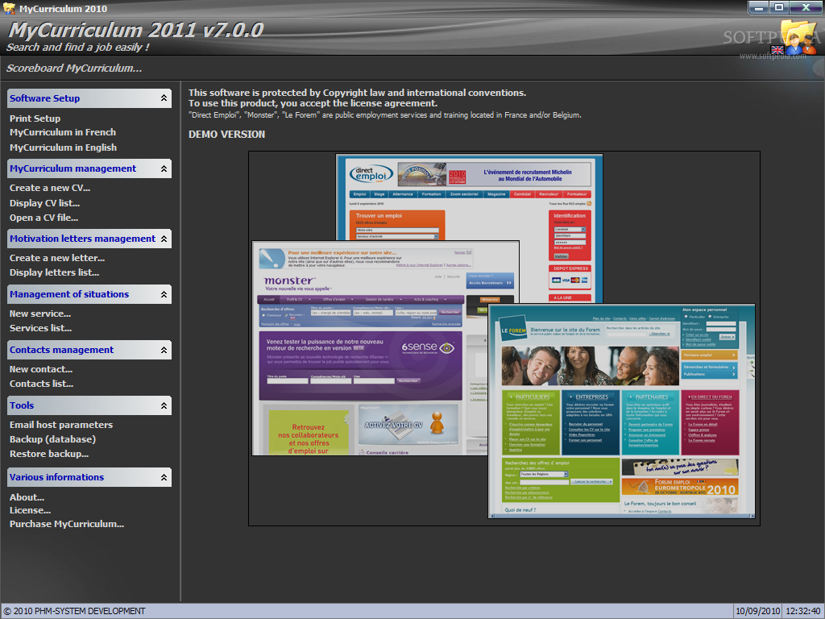
Task: Click the Tools section header
Action: click(89, 405)
